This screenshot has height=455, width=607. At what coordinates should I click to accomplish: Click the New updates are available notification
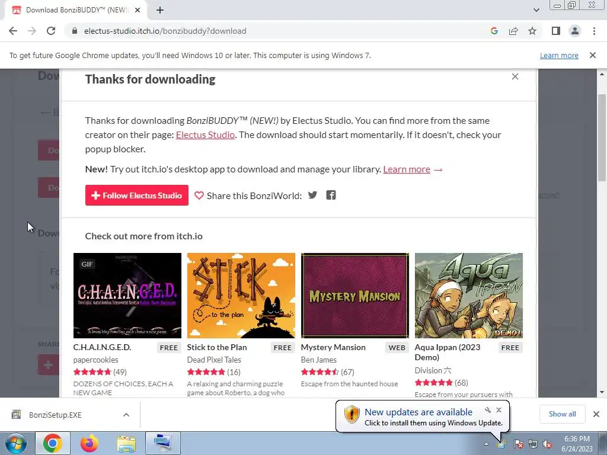coord(423,416)
